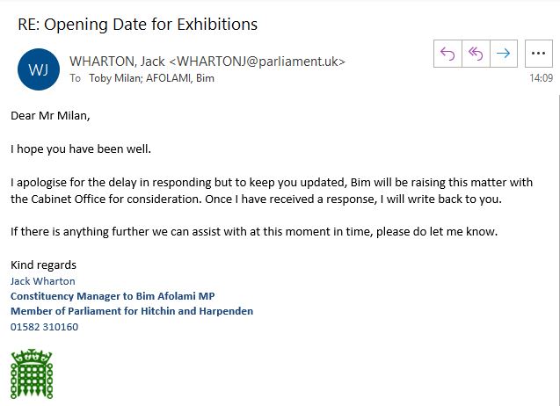Click the Cabinet Office paragraph text
Viewport: 560px width, 406px height.
[x=272, y=191]
